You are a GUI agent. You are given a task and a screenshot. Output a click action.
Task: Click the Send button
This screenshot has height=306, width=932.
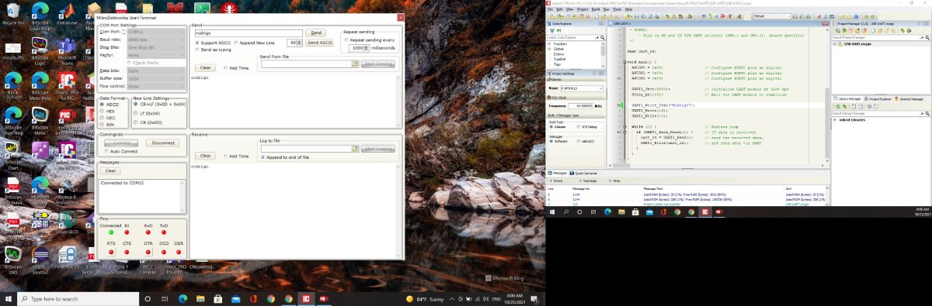point(315,33)
